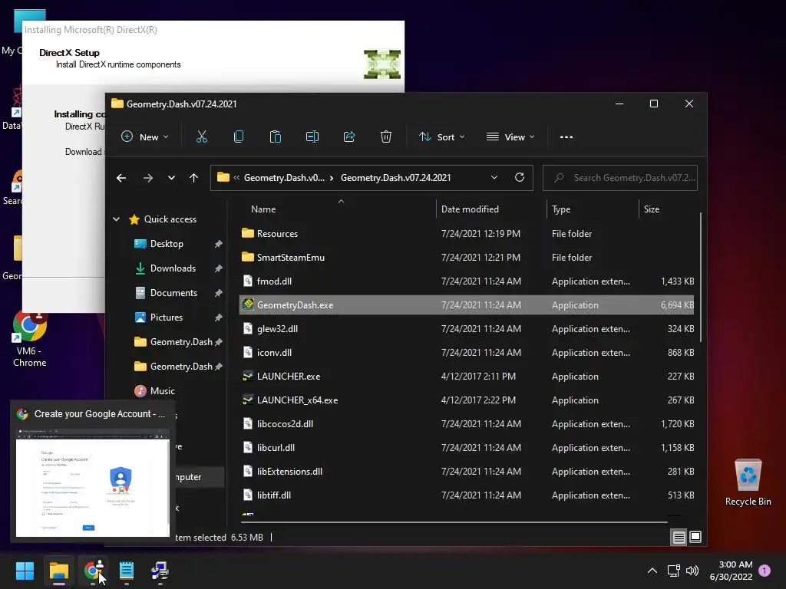Click the network tray icon
The image size is (786, 589).
point(673,571)
